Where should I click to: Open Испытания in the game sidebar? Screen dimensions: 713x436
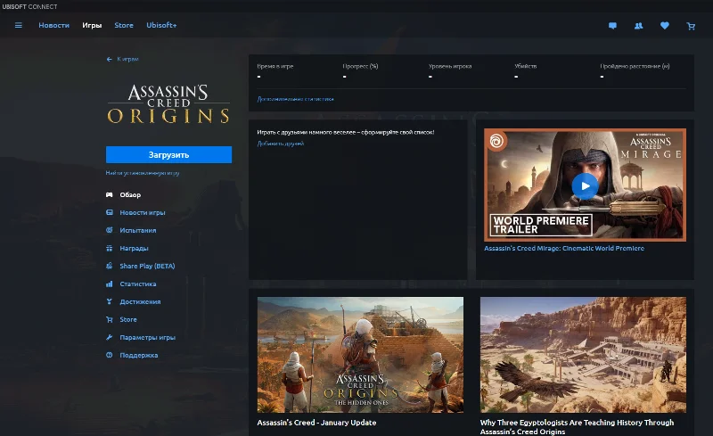(x=137, y=230)
